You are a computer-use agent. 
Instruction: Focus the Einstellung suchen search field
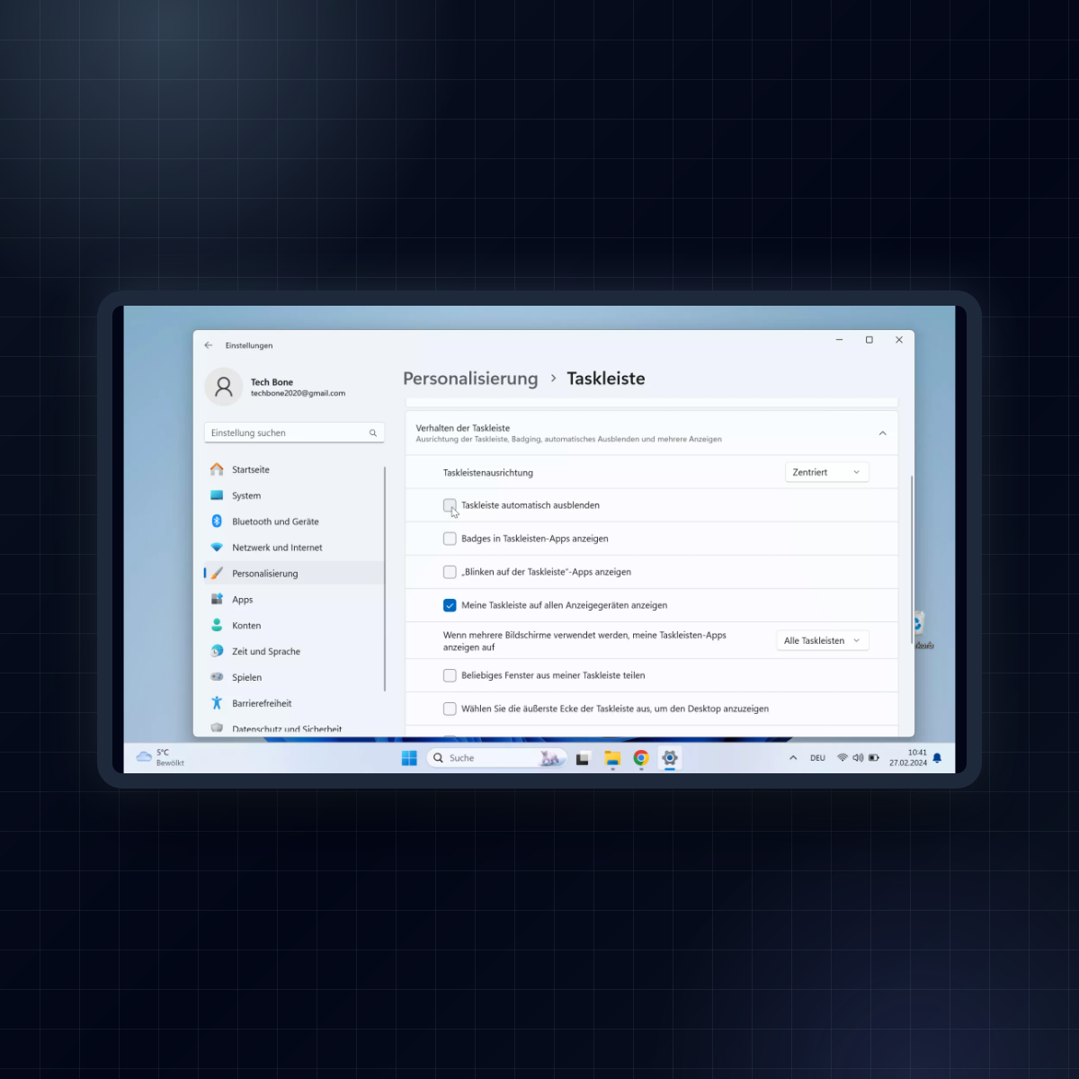[x=294, y=432]
